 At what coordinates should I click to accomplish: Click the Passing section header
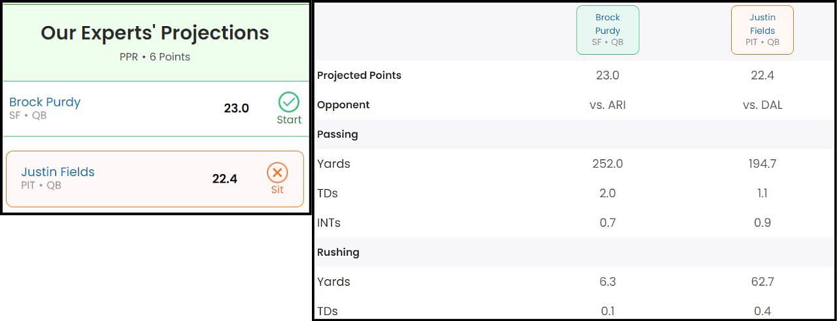[x=337, y=134]
